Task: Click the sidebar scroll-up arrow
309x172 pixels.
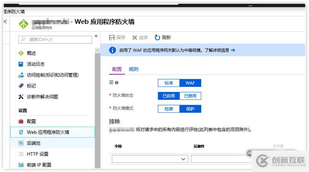Action: [x=97, y=51]
